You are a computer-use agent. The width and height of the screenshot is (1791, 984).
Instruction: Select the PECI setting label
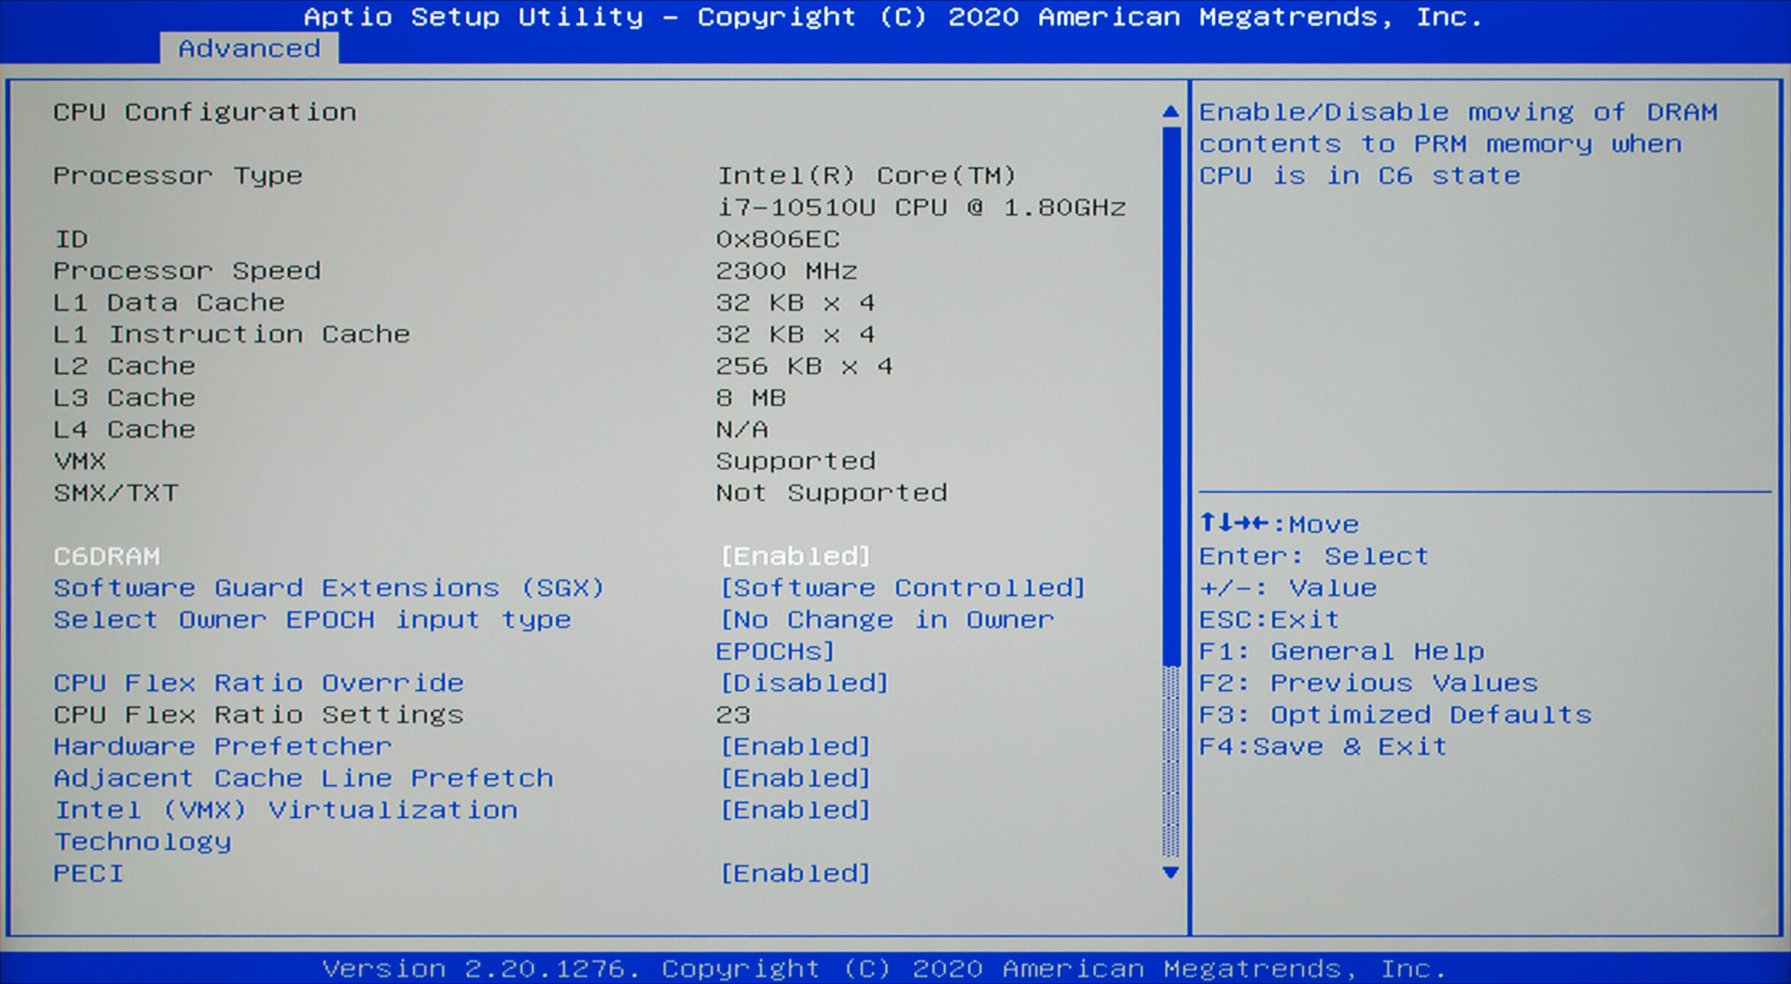click(89, 874)
